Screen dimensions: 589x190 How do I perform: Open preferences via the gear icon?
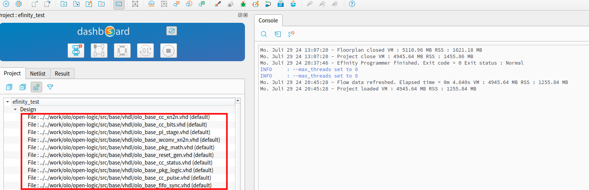[x=19, y=4]
